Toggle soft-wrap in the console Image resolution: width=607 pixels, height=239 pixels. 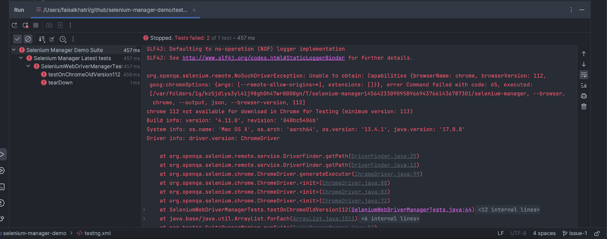584,75
